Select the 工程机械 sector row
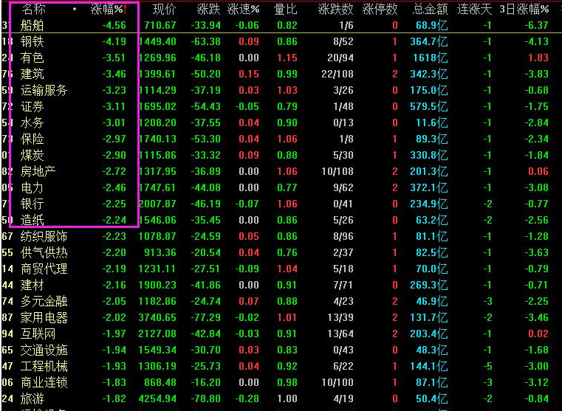 click(44, 366)
